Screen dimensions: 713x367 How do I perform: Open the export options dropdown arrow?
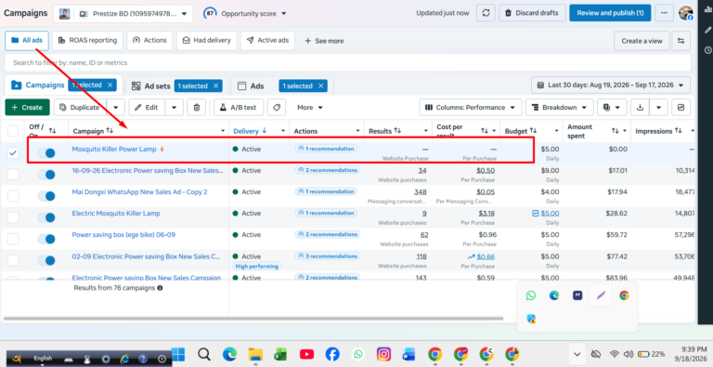[x=658, y=108]
